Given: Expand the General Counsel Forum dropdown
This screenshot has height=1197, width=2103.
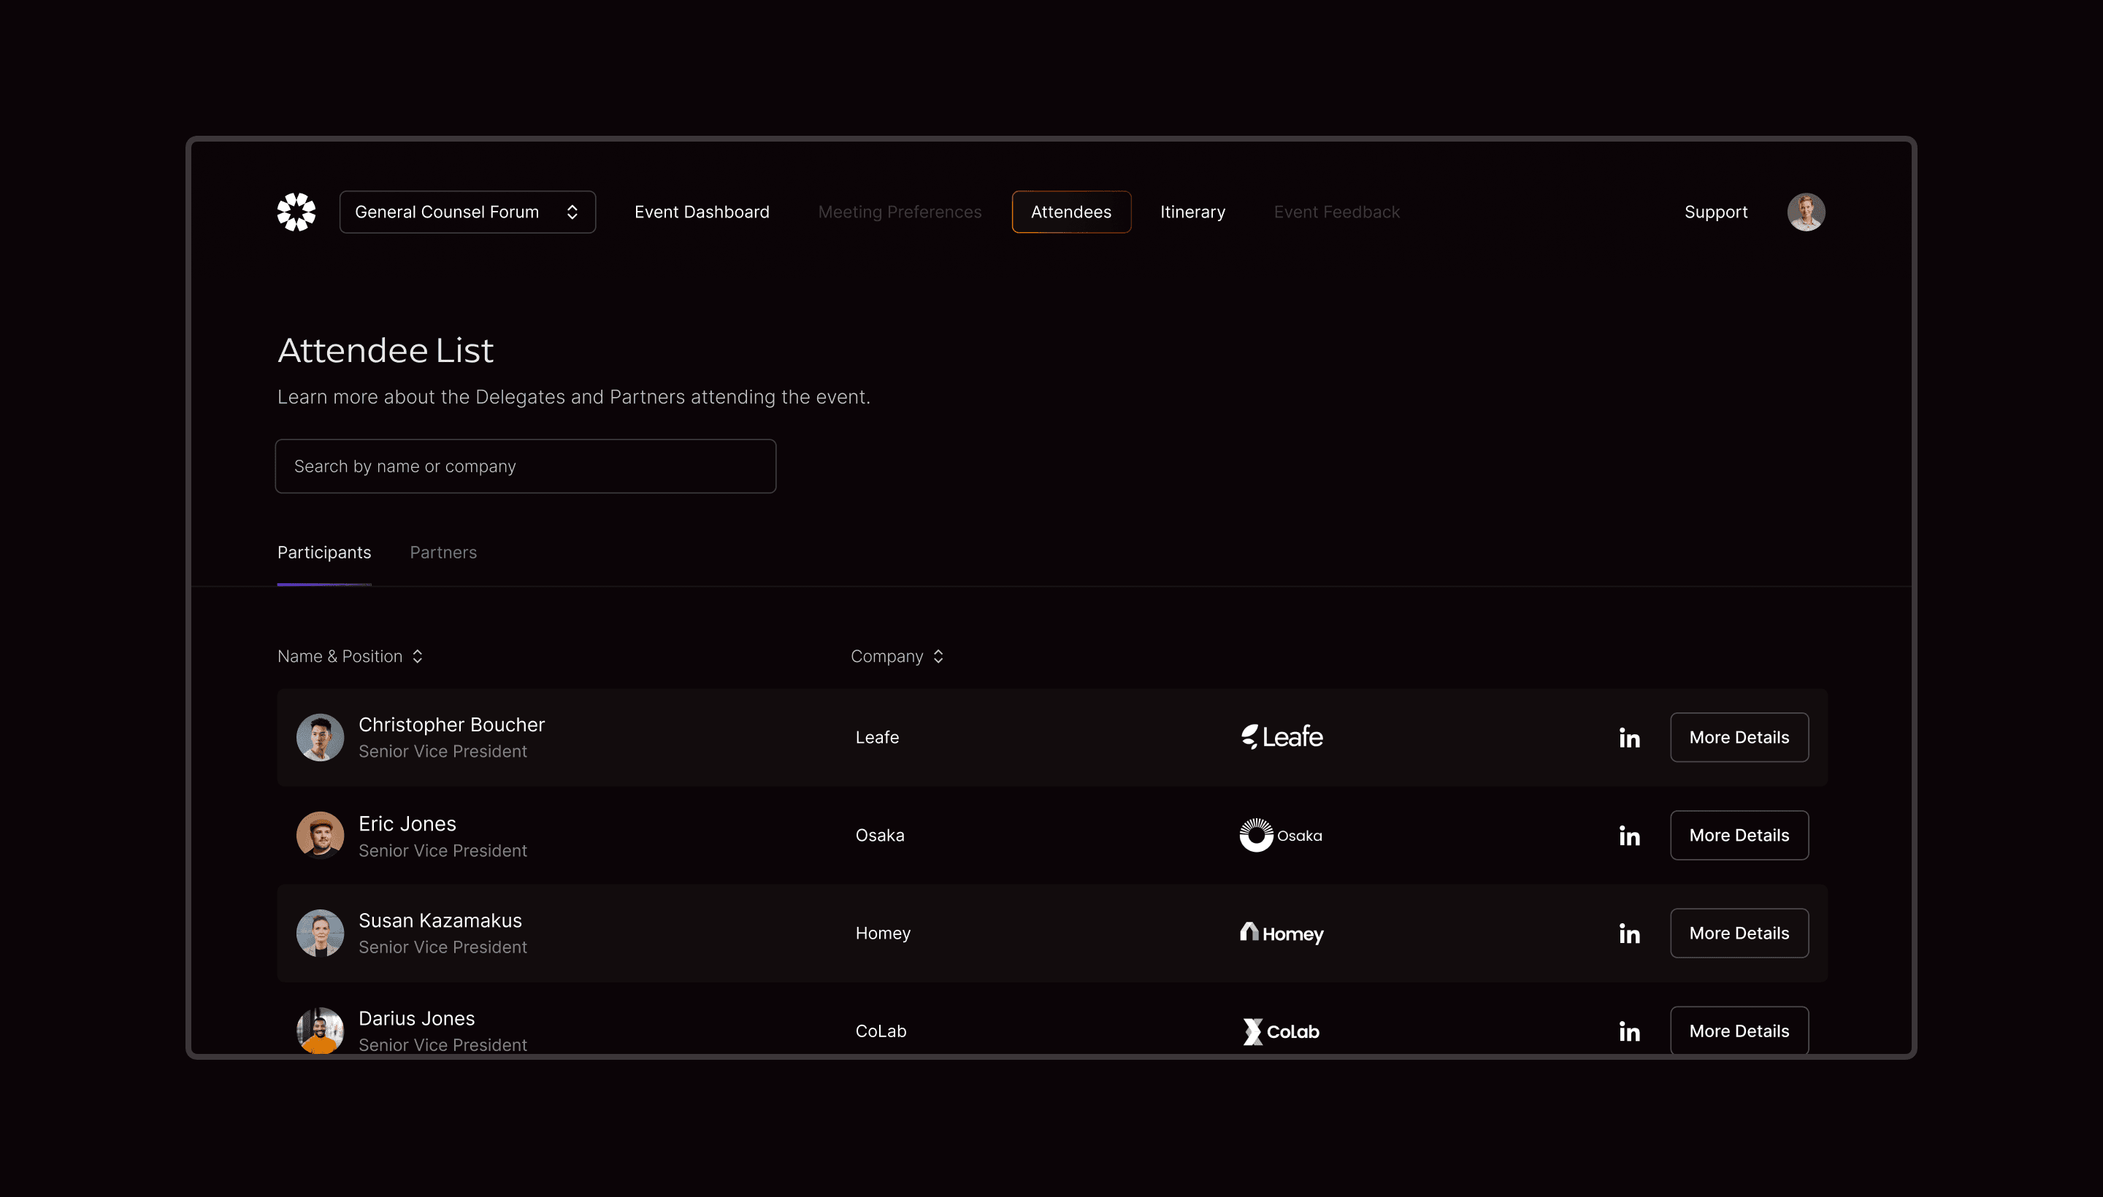Looking at the screenshot, I should (467, 212).
